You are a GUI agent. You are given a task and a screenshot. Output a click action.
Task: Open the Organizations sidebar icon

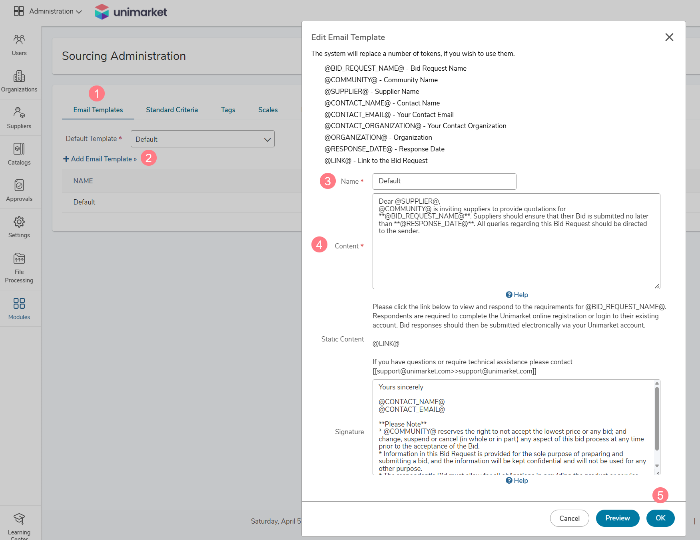click(19, 81)
